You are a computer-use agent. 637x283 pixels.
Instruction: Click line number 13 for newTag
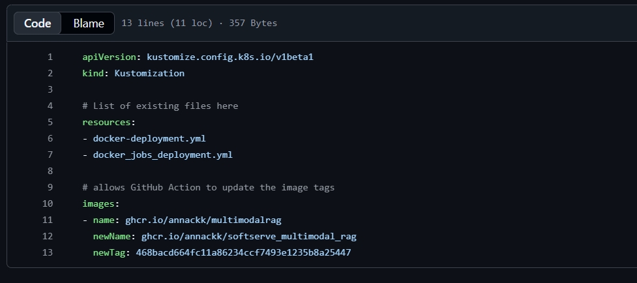[48, 252]
